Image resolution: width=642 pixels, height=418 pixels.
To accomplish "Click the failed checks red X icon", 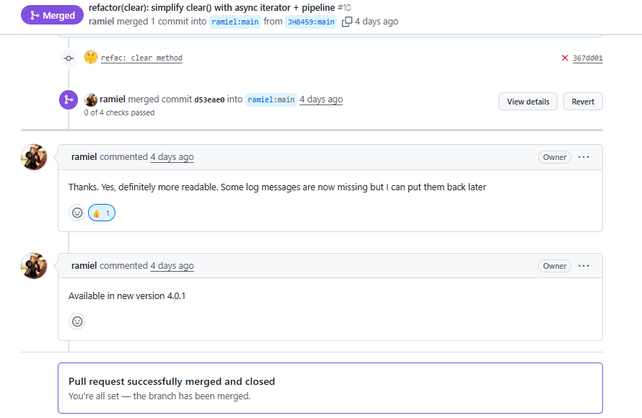I will click(565, 58).
